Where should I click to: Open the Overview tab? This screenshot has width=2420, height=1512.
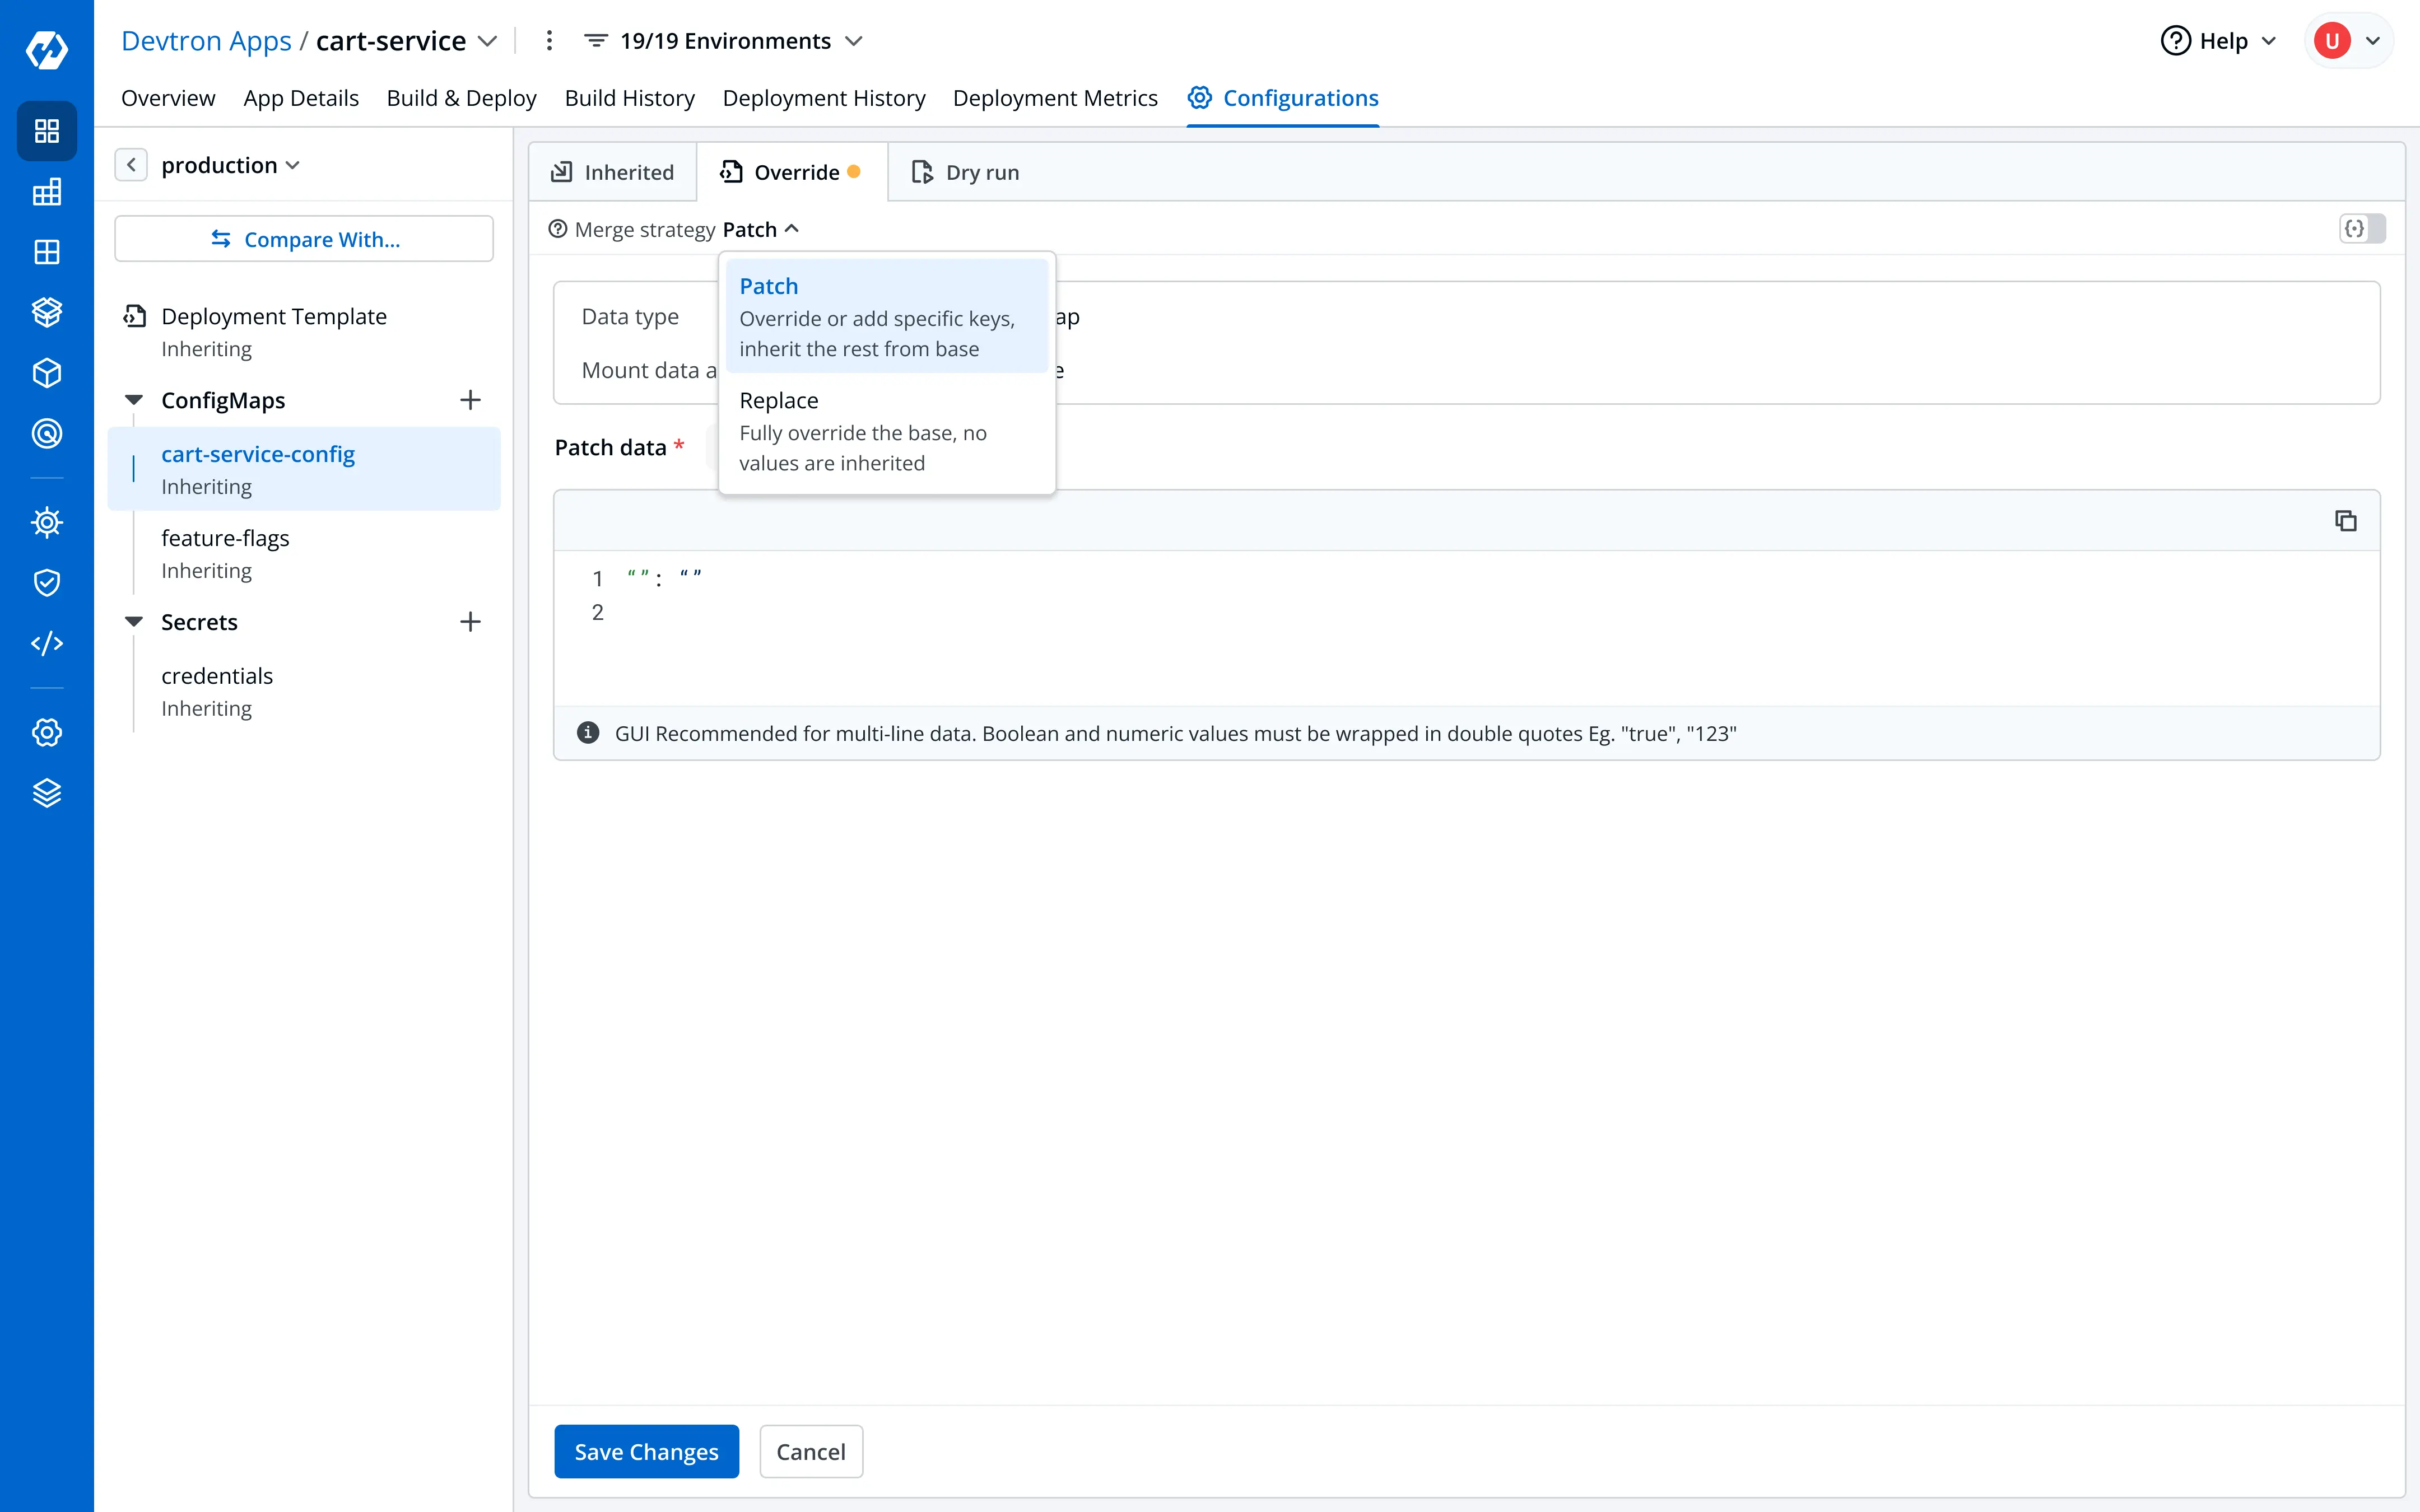pyautogui.click(x=168, y=98)
